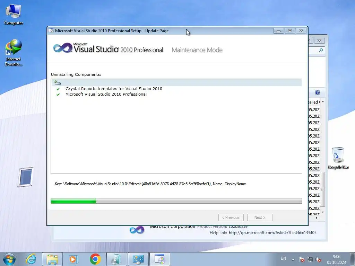
Task: Click the Next button
Action: [260, 218]
